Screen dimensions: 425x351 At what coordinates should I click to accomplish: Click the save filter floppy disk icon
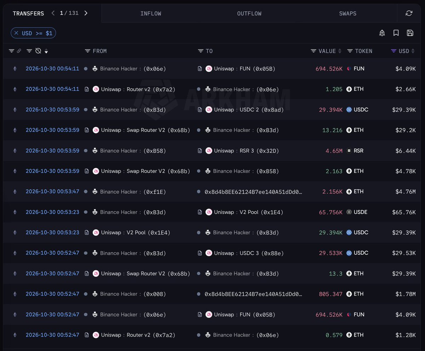pos(410,33)
